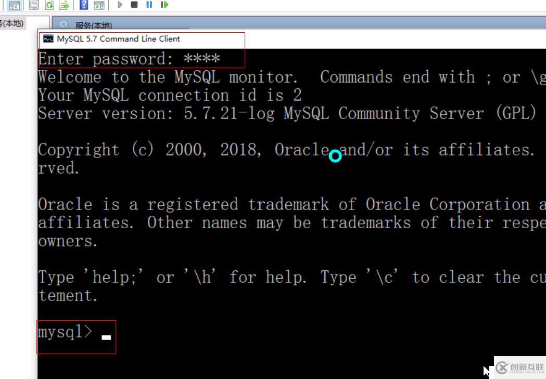This screenshot has height=379, width=546.
Task: Click the Export List icon
Action: (64, 5)
